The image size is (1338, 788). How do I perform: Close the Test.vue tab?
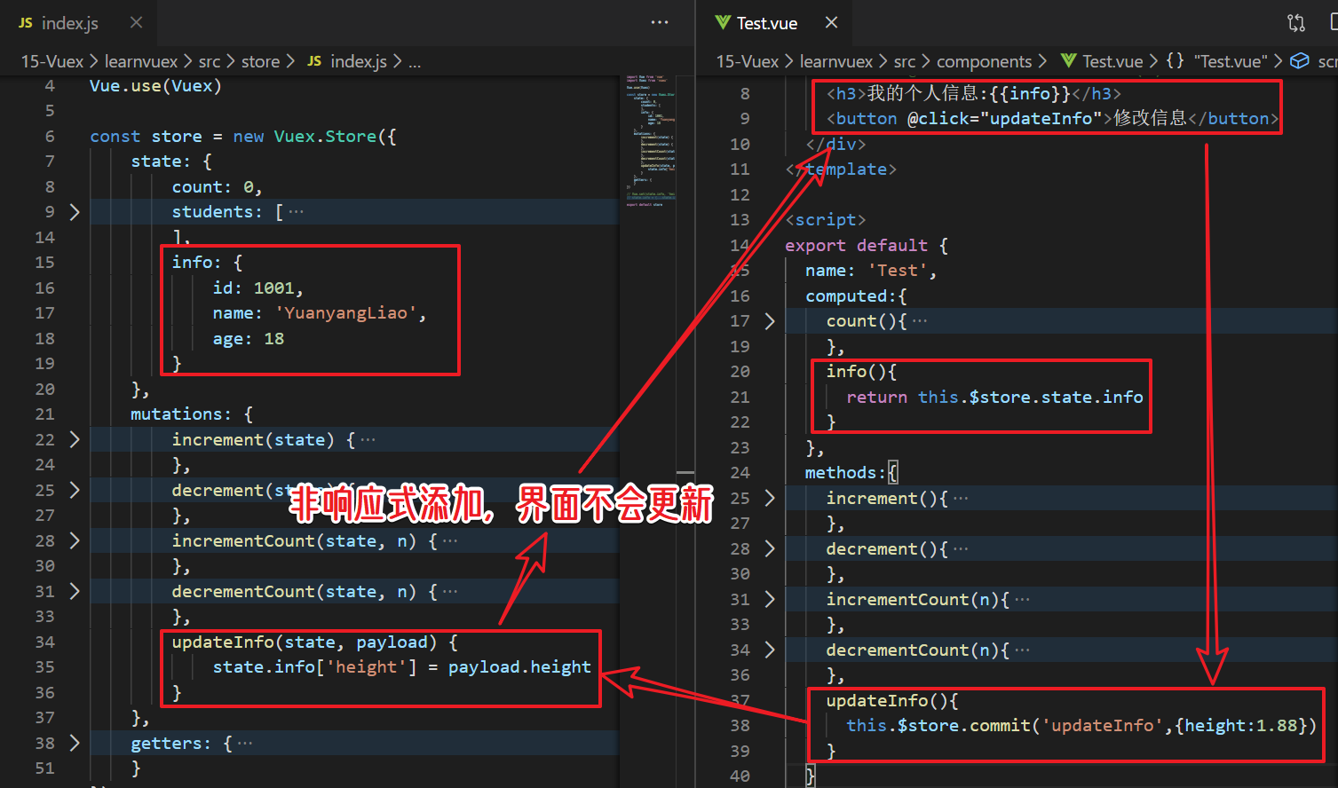pyautogui.click(x=831, y=22)
